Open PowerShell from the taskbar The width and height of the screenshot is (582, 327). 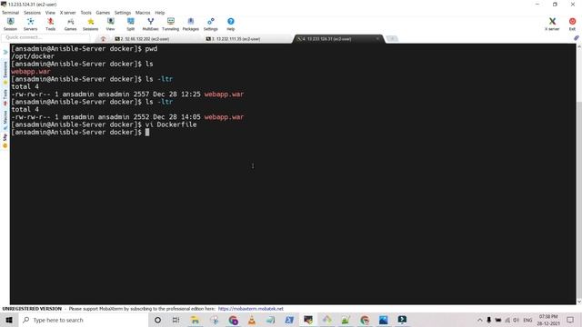[289, 320]
